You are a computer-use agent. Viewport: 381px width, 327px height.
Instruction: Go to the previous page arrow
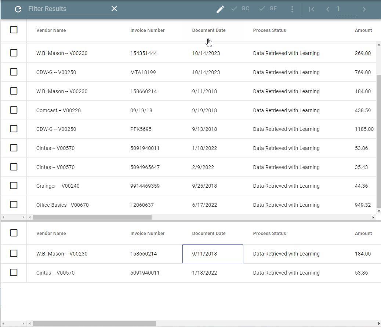(328, 9)
